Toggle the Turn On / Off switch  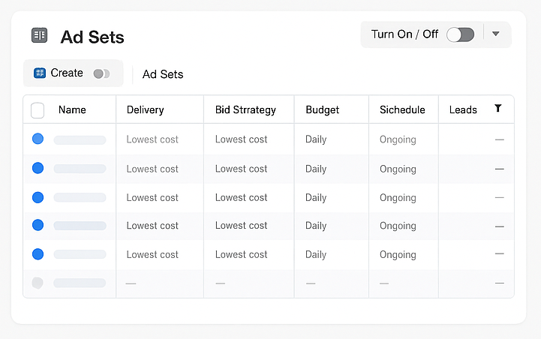[460, 34]
